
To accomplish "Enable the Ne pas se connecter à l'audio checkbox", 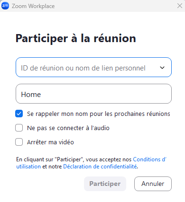I will point(19,128).
